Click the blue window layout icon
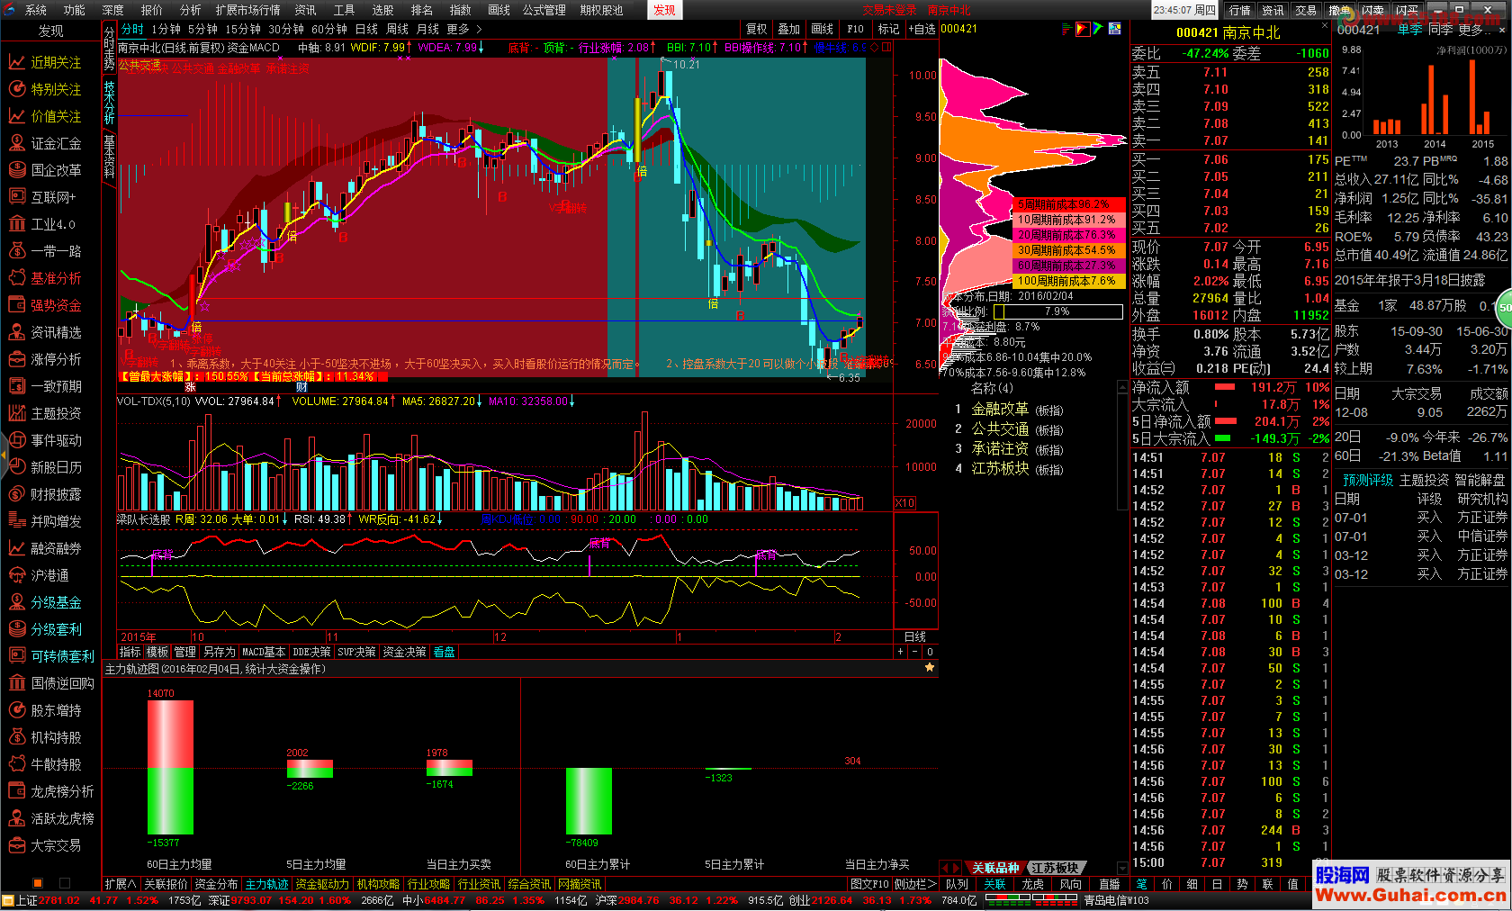 1114,29
